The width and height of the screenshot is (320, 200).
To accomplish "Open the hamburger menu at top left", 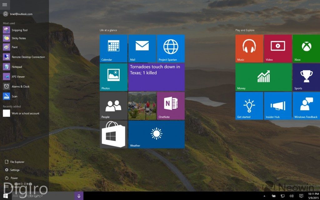I will click(x=5, y=5).
